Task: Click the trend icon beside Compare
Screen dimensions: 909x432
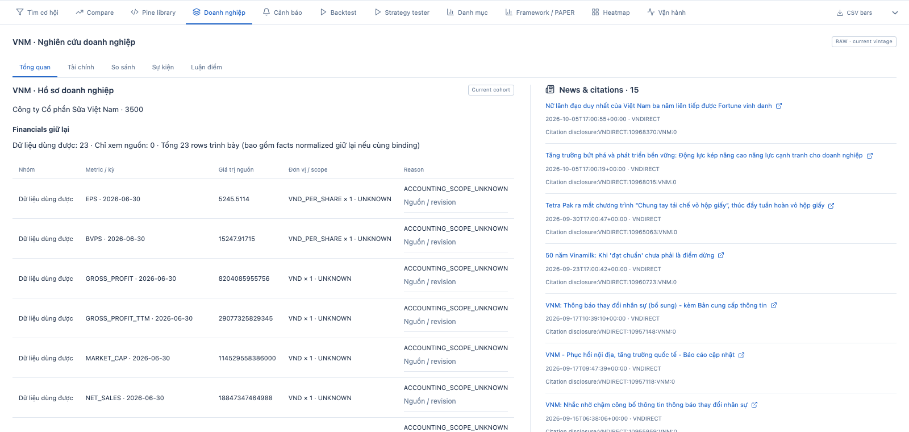Action: coord(80,12)
